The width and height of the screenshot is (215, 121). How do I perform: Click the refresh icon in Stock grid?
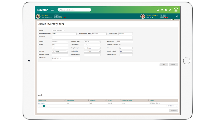pyautogui.click(x=176, y=106)
